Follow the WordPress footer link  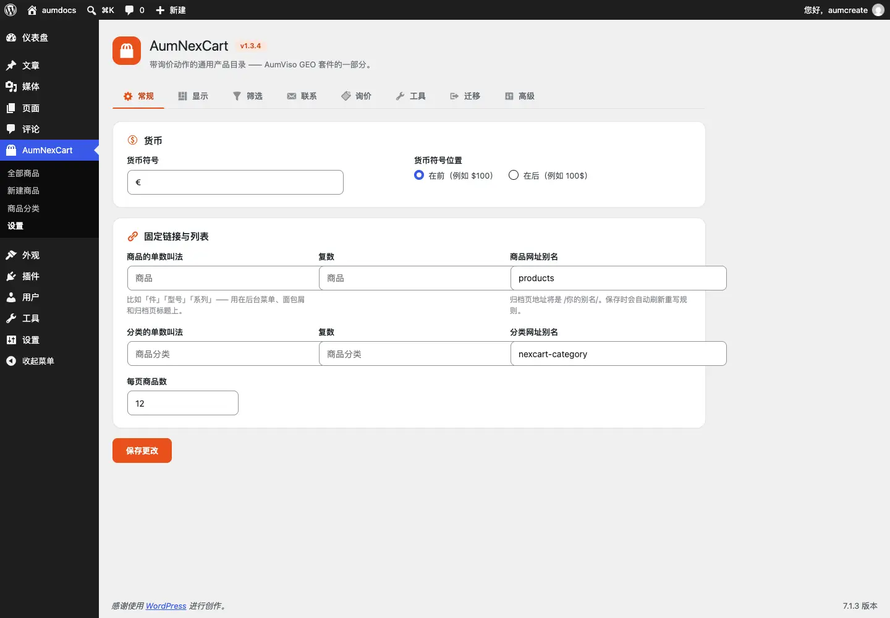point(166,606)
